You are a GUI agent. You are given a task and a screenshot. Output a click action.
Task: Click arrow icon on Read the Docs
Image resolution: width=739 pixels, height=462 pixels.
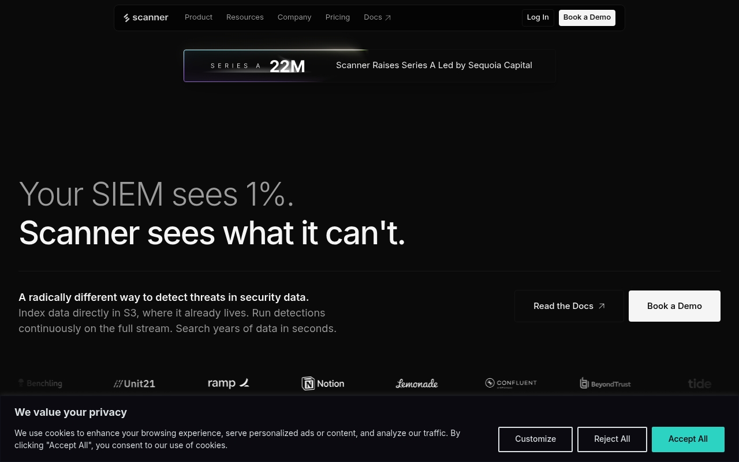[x=602, y=306]
